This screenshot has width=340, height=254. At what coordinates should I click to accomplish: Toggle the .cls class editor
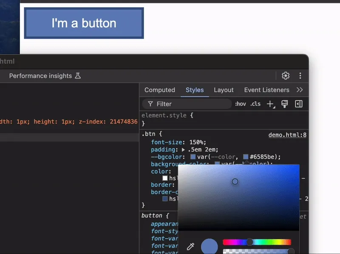pos(255,104)
